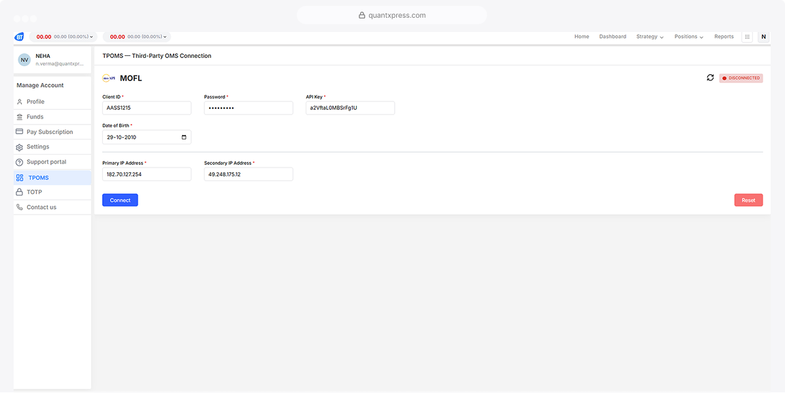
Task: Open the date picker calendar icon
Action: tap(185, 137)
